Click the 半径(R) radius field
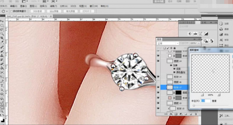The height and width of the screenshot is (125, 233). tap(206, 101)
